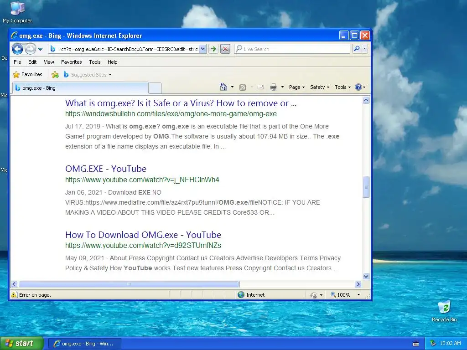Click the Search magnifier button
The width and height of the screenshot is (467, 350).
tap(357, 49)
